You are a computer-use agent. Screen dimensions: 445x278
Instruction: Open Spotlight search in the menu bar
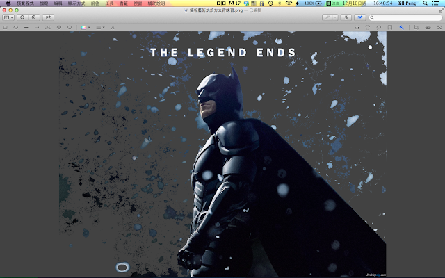coord(425,3)
